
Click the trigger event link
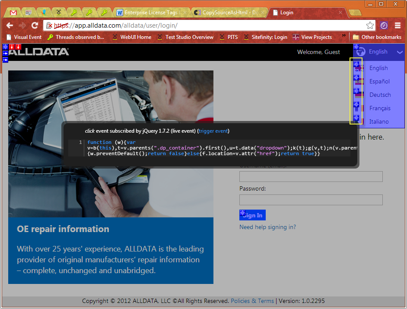[x=213, y=131]
